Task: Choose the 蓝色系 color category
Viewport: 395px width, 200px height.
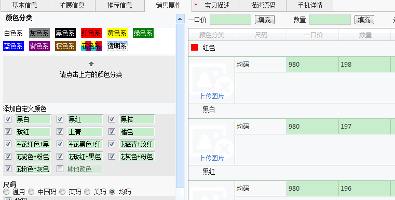Action: pyautogui.click(x=13, y=46)
